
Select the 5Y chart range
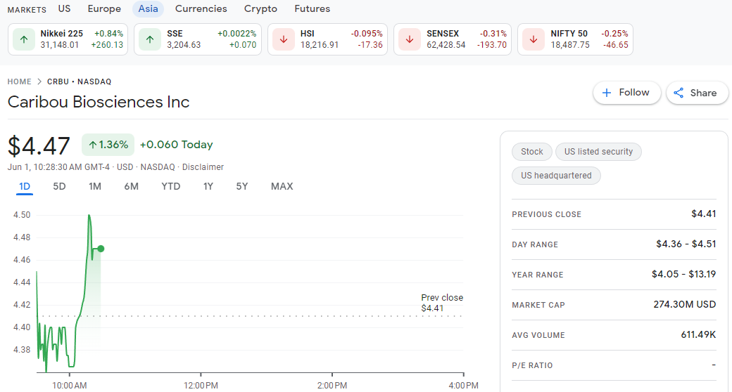[242, 186]
